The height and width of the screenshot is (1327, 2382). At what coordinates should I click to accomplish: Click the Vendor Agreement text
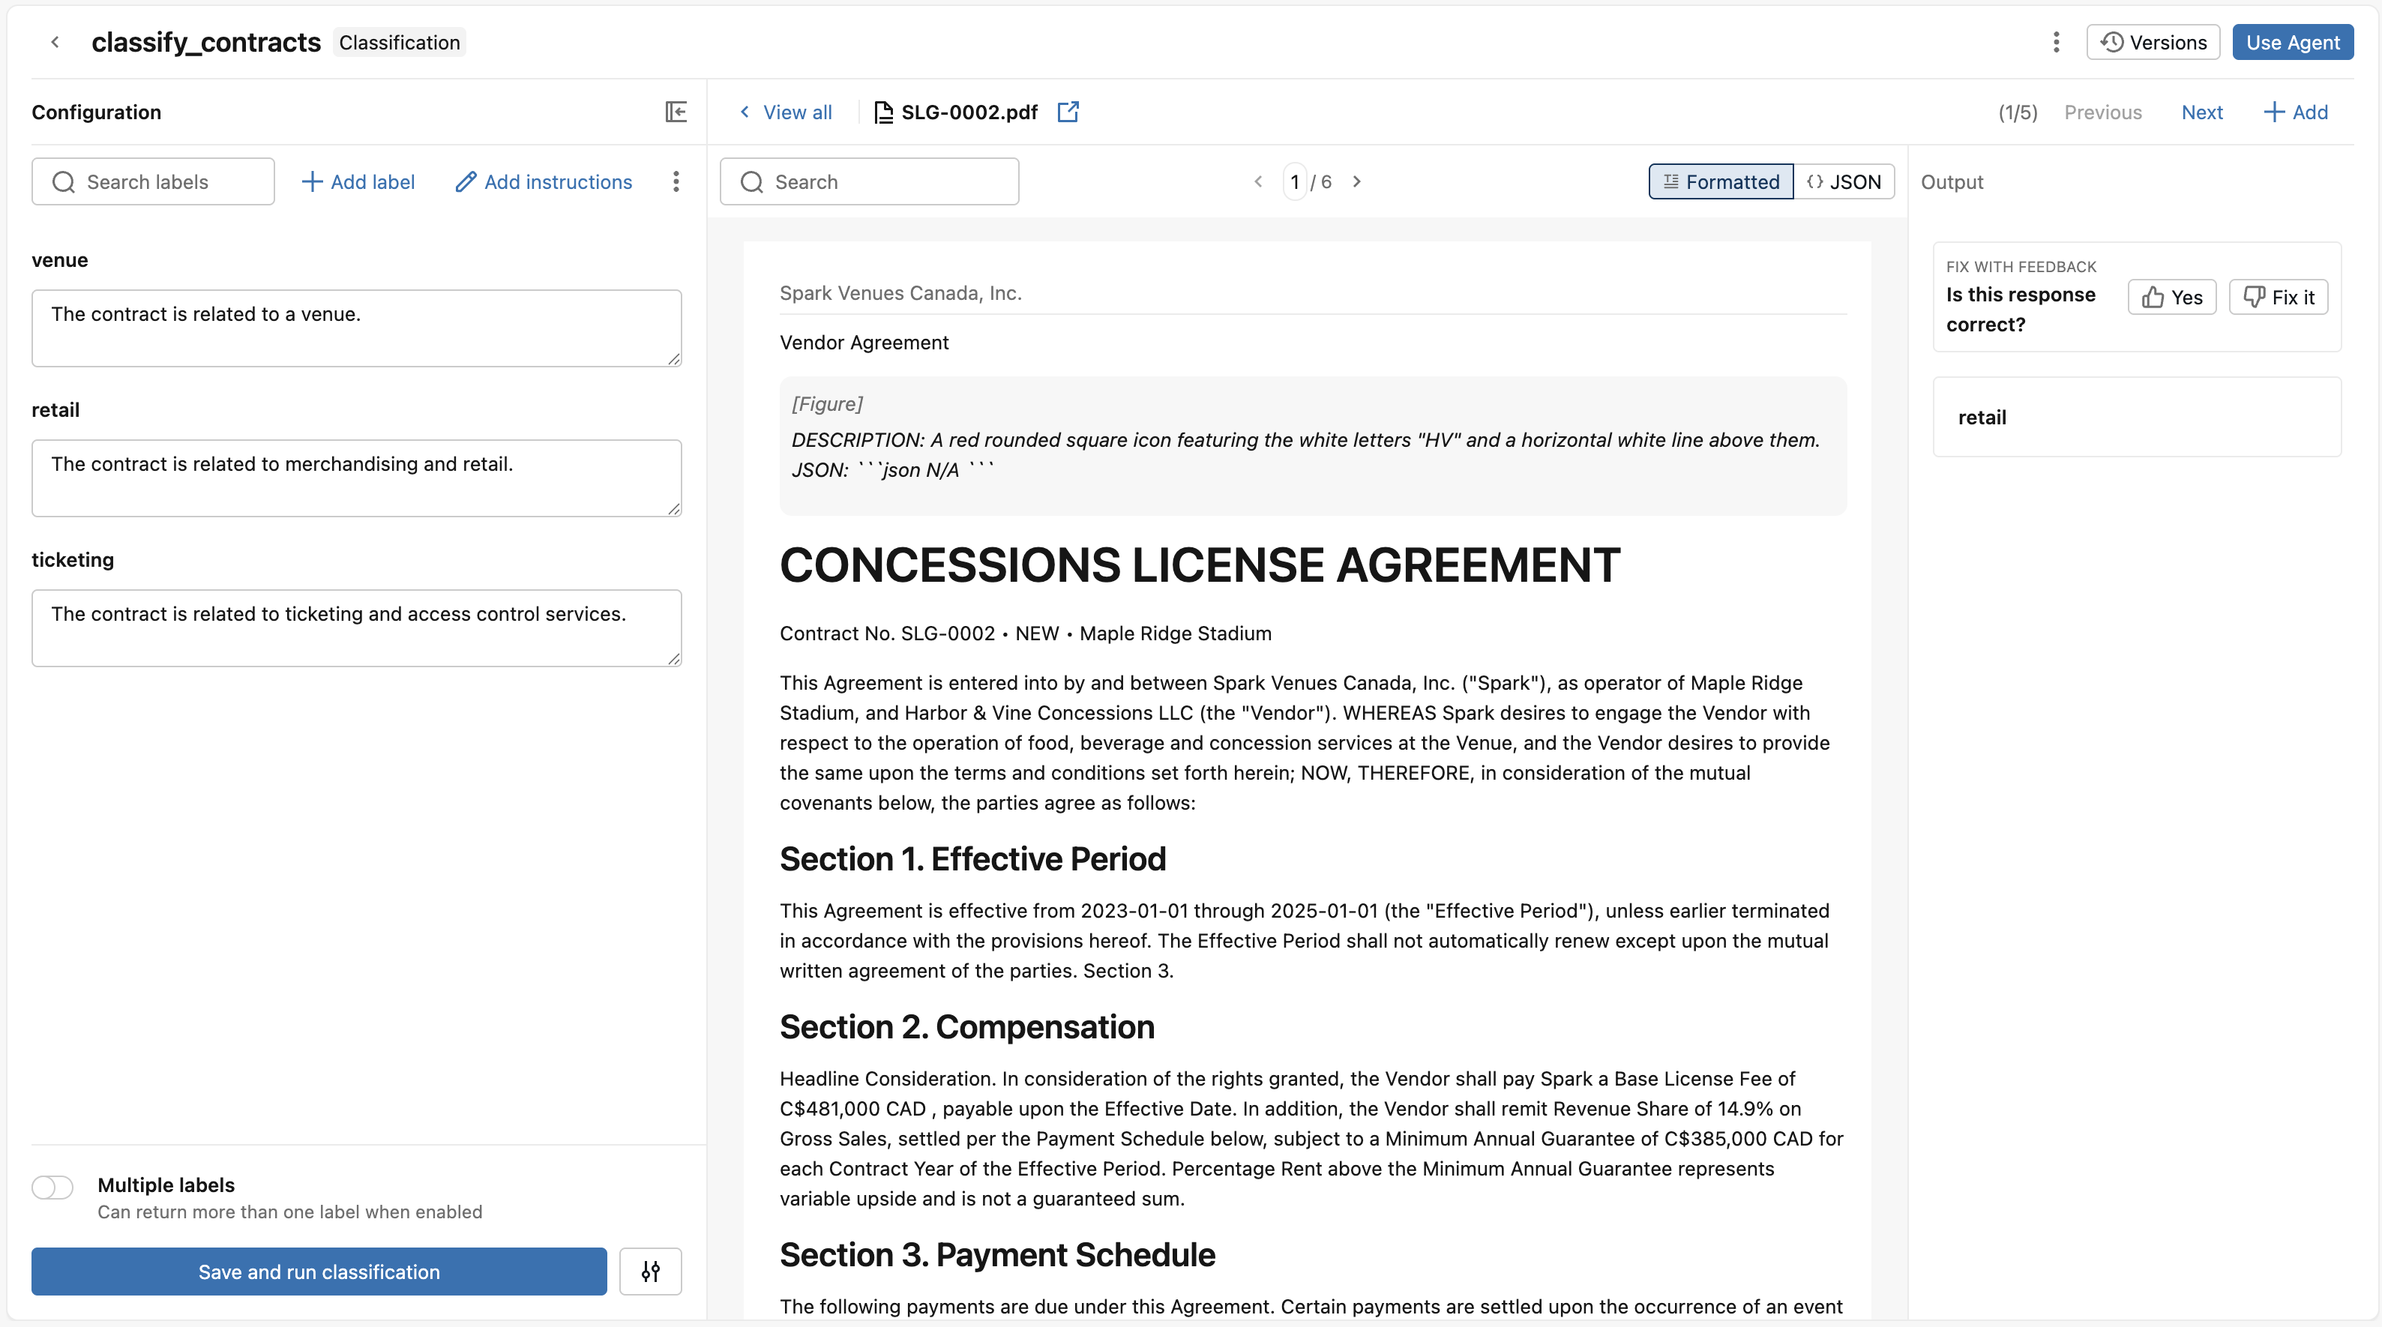pos(864,342)
